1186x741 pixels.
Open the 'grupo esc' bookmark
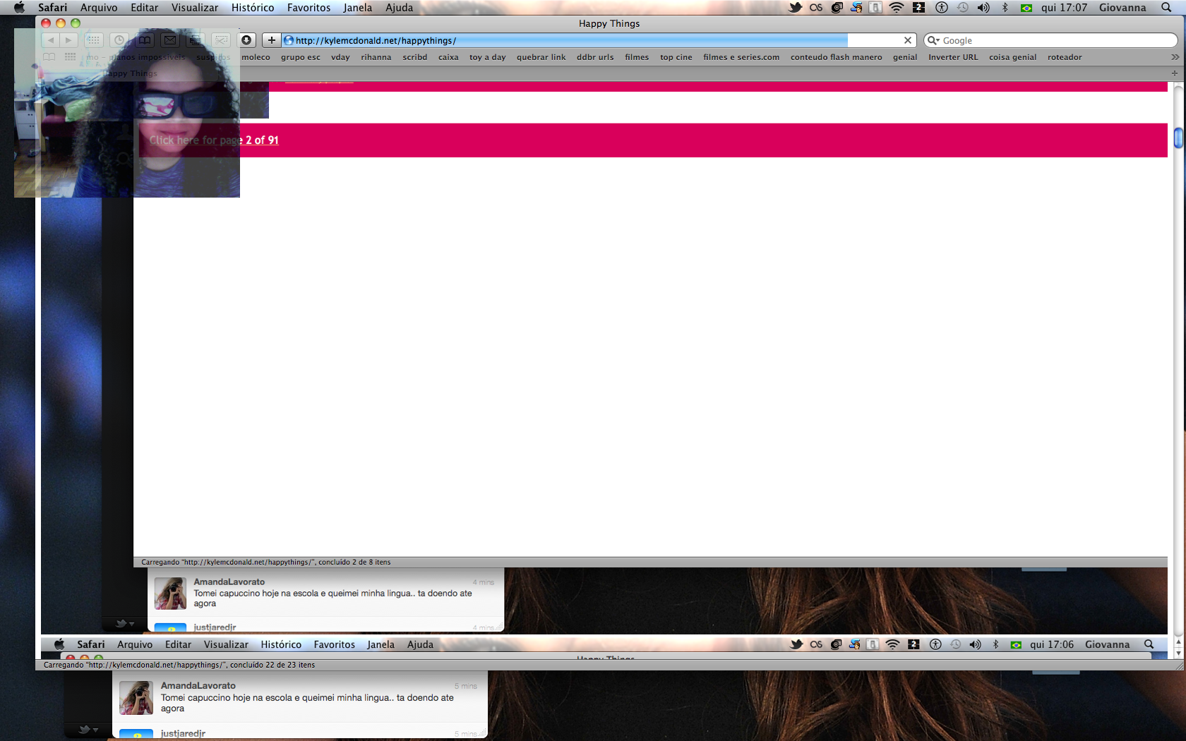click(x=300, y=57)
